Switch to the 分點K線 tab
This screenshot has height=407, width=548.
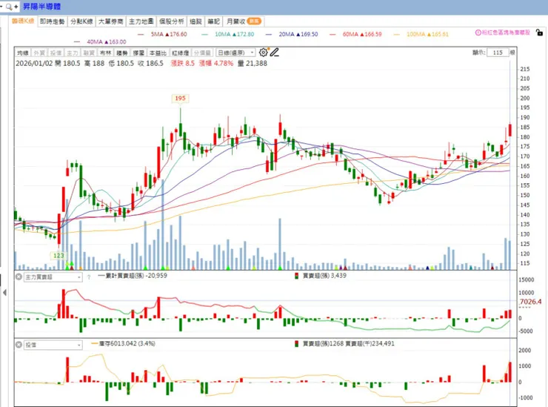pyautogui.click(x=81, y=21)
